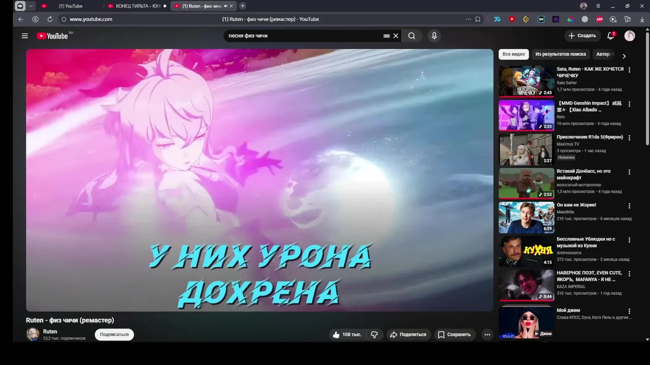The height and width of the screenshot is (365, 650).
Task: Open browser downloads arrow icon
Action: click(x=642, y=19)
